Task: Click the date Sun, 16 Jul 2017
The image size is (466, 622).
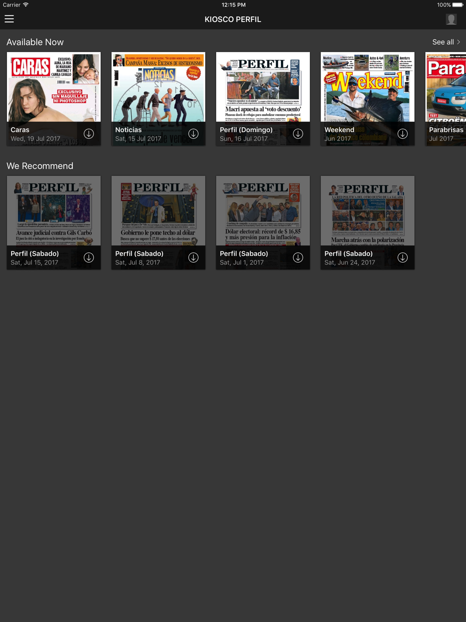Action: click(x=244, y=138)
